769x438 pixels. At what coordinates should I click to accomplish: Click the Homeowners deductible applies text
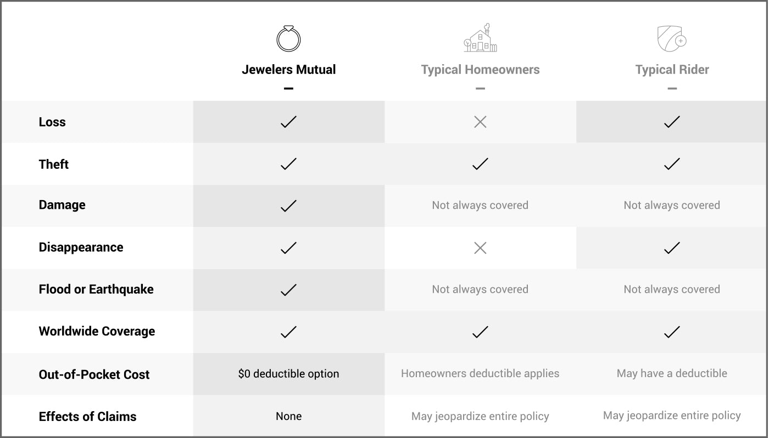[480, 373]
